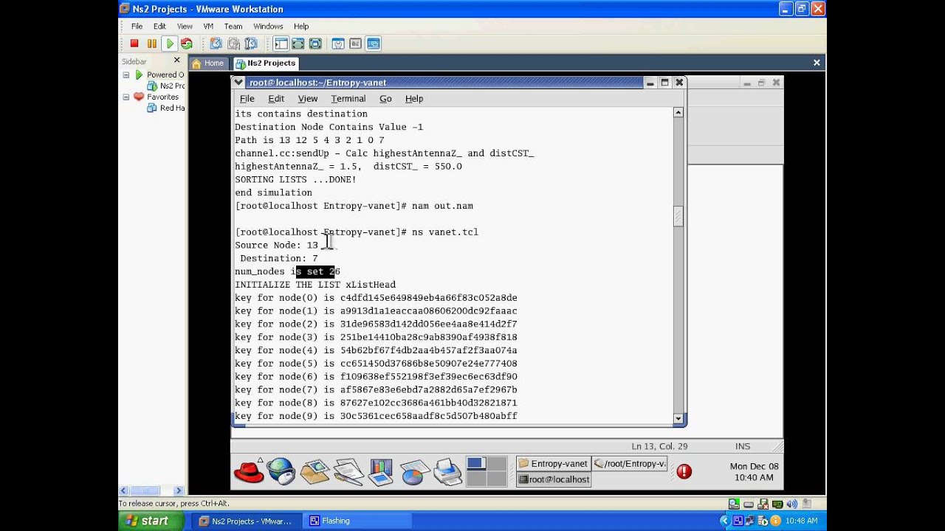This screenshot has width=945, height=531.
Task: Enter Full Screen mode from toolbar
Action: click(x=315, y=44)
